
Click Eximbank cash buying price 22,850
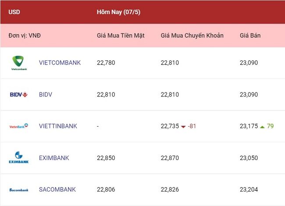pyautogui.click(x=106, y=158)
